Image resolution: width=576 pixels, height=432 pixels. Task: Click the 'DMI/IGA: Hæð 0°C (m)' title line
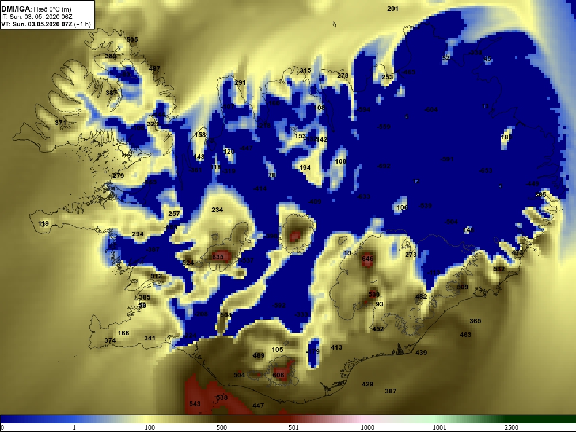[36, 9]
